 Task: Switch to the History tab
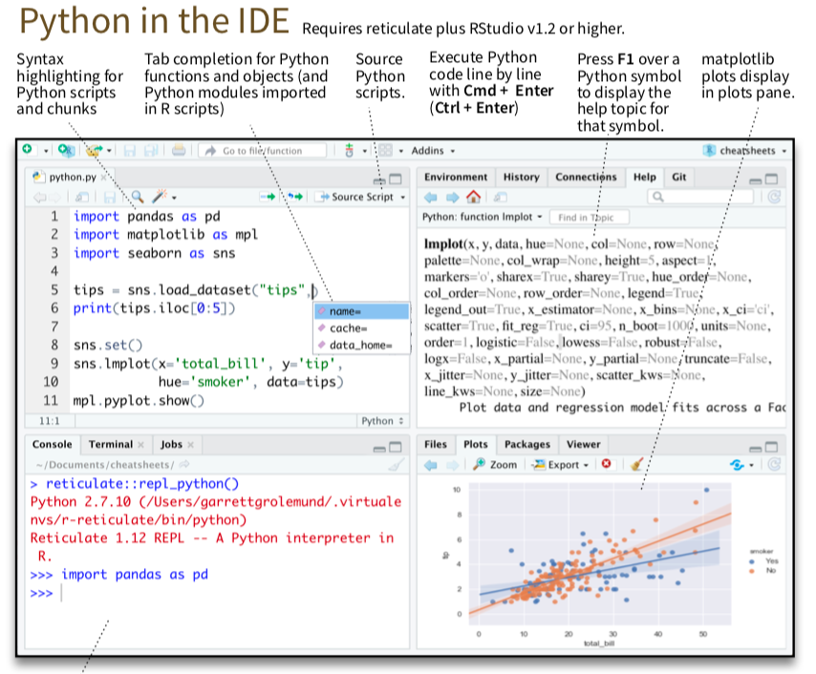(x=521, y=178)
